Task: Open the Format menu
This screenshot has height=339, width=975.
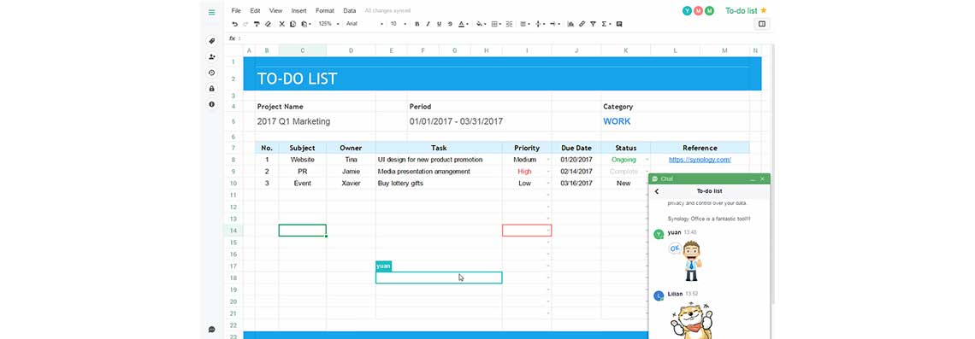Action: (325, 10)
